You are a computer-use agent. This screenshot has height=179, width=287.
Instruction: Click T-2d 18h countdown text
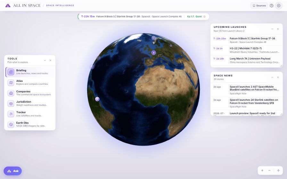[218, 58]
